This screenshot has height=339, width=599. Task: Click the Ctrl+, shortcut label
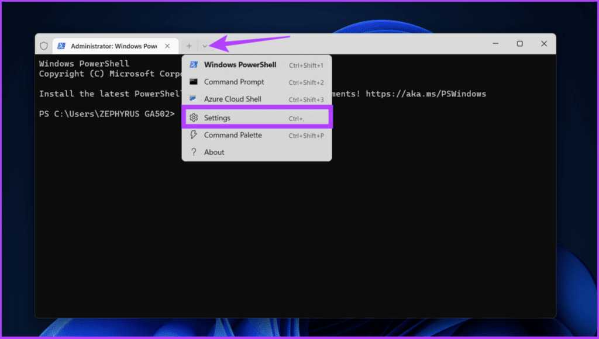(297, 119)
